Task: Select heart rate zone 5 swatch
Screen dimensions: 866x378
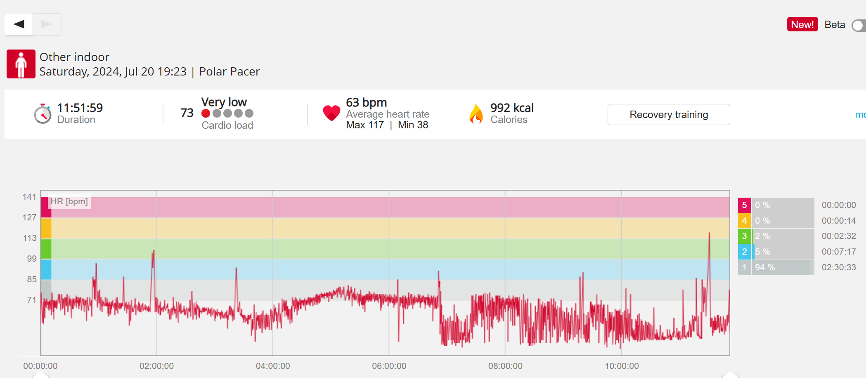Action: point(744,205)
